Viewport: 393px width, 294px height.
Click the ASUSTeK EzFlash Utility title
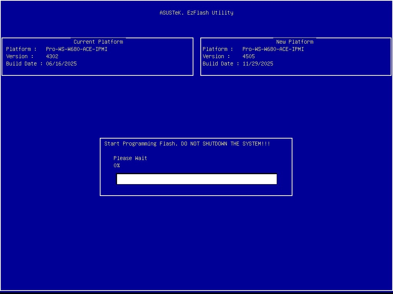click(196, 13)
